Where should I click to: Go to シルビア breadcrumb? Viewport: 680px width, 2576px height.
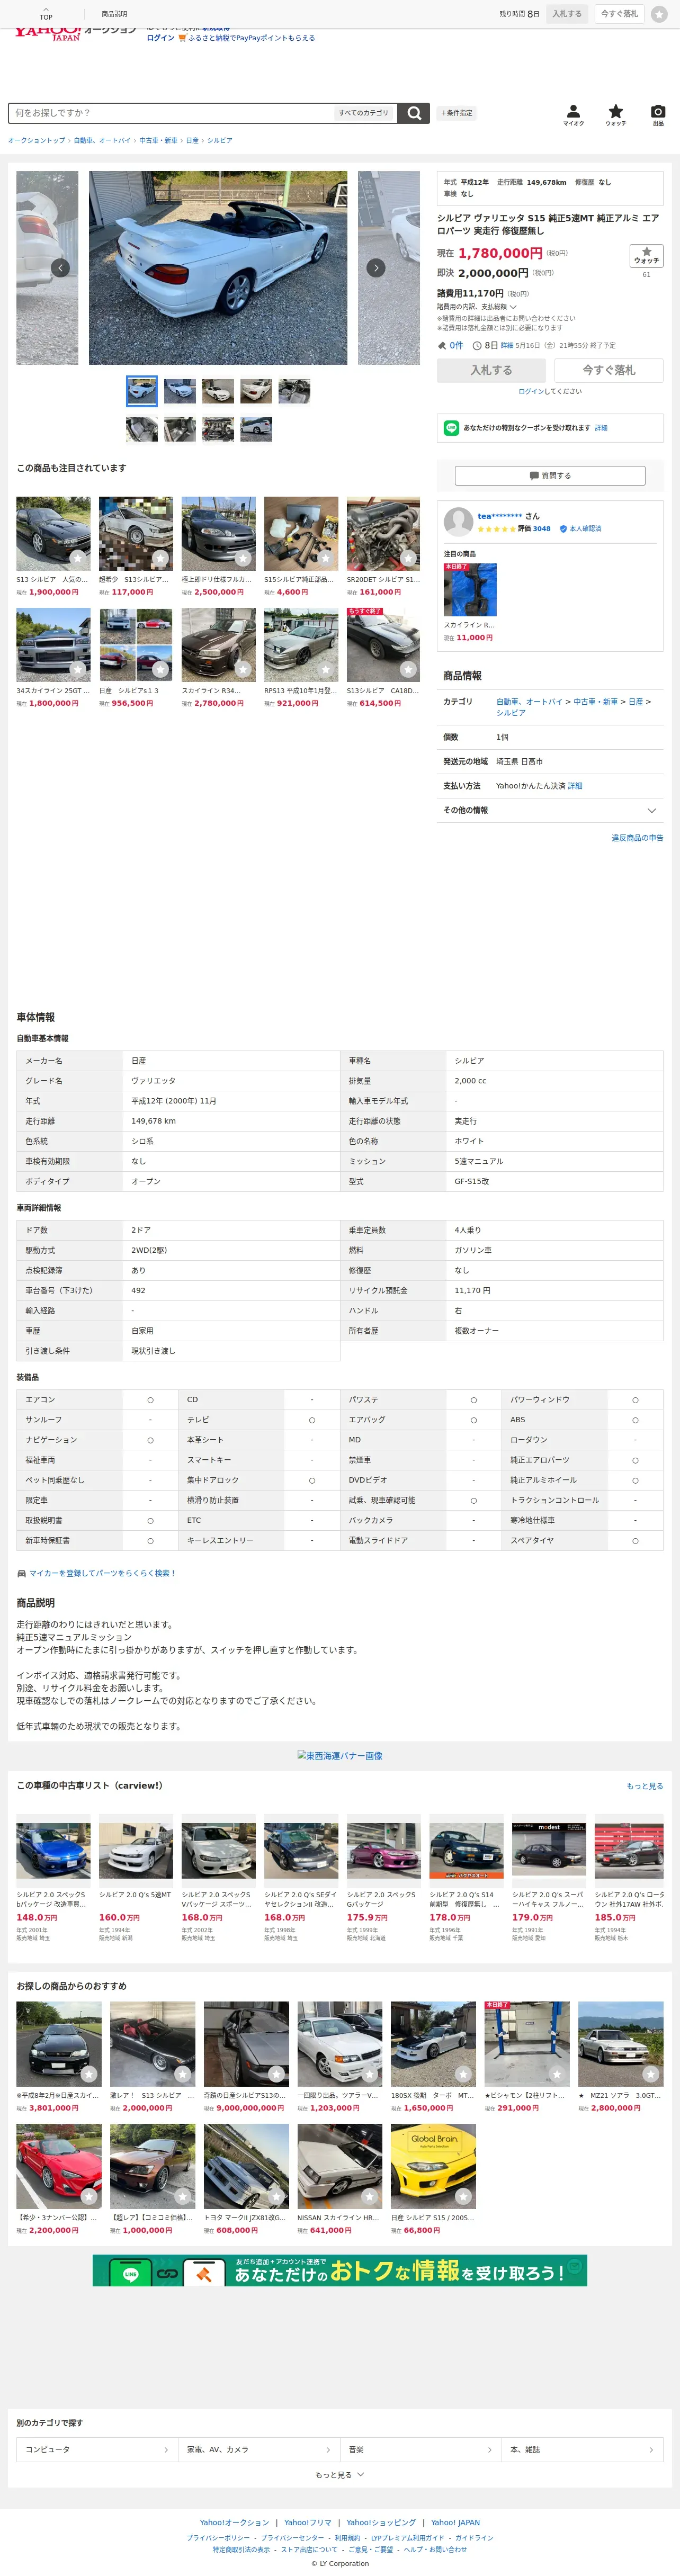click(x=220, y=141)
